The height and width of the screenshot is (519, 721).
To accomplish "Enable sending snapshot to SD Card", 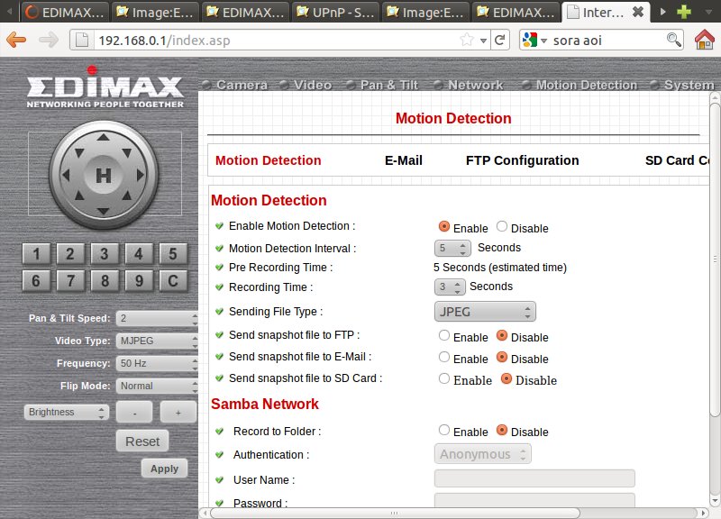I will click(x=443, y=378).
